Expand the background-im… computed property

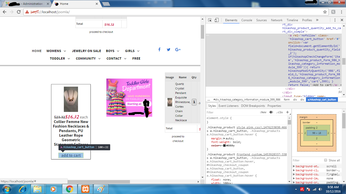click(294, 178)
